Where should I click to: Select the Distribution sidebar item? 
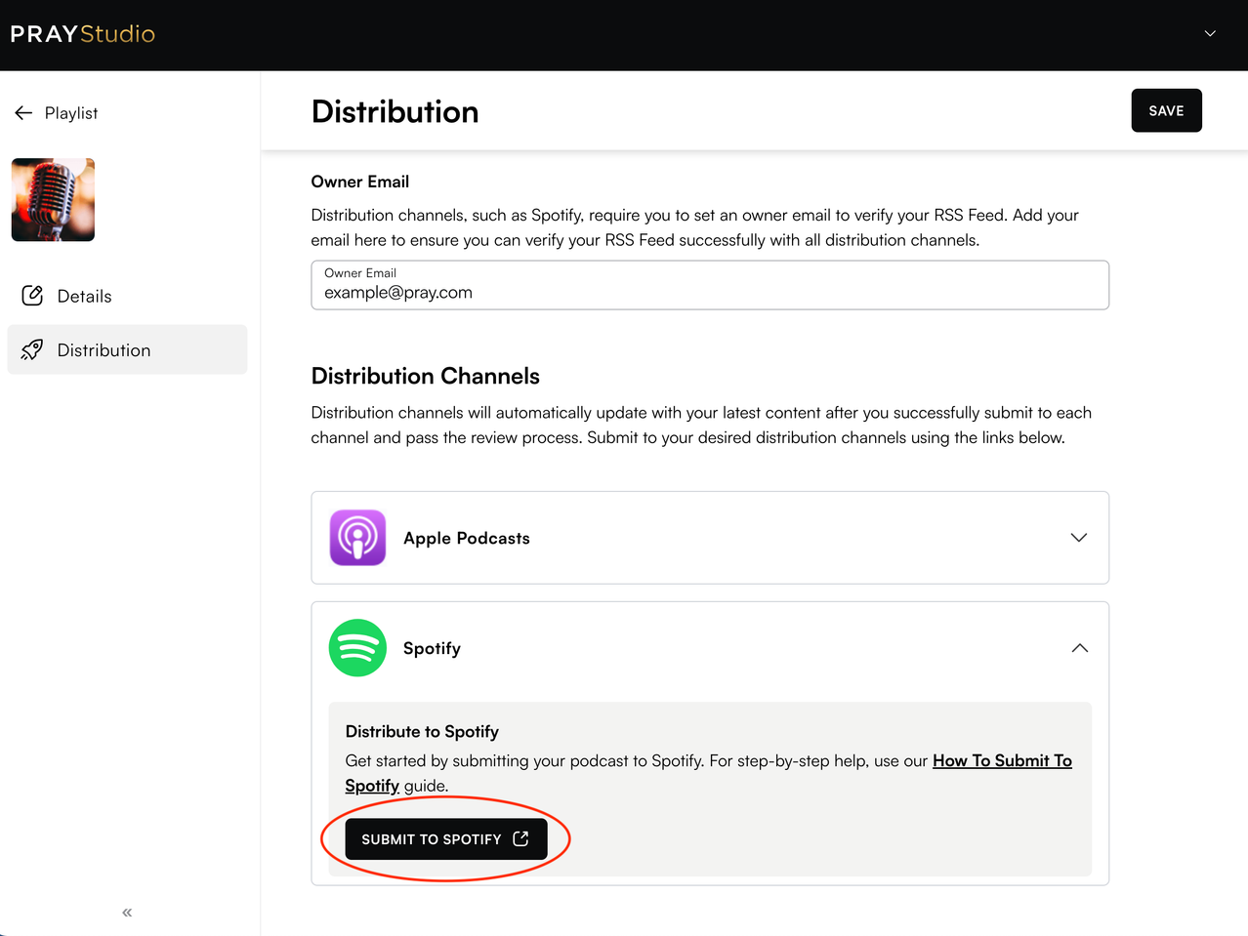[127, 349]
